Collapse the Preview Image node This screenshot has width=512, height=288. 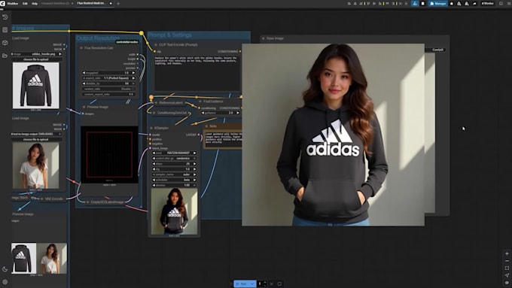(x=84, y=107)
